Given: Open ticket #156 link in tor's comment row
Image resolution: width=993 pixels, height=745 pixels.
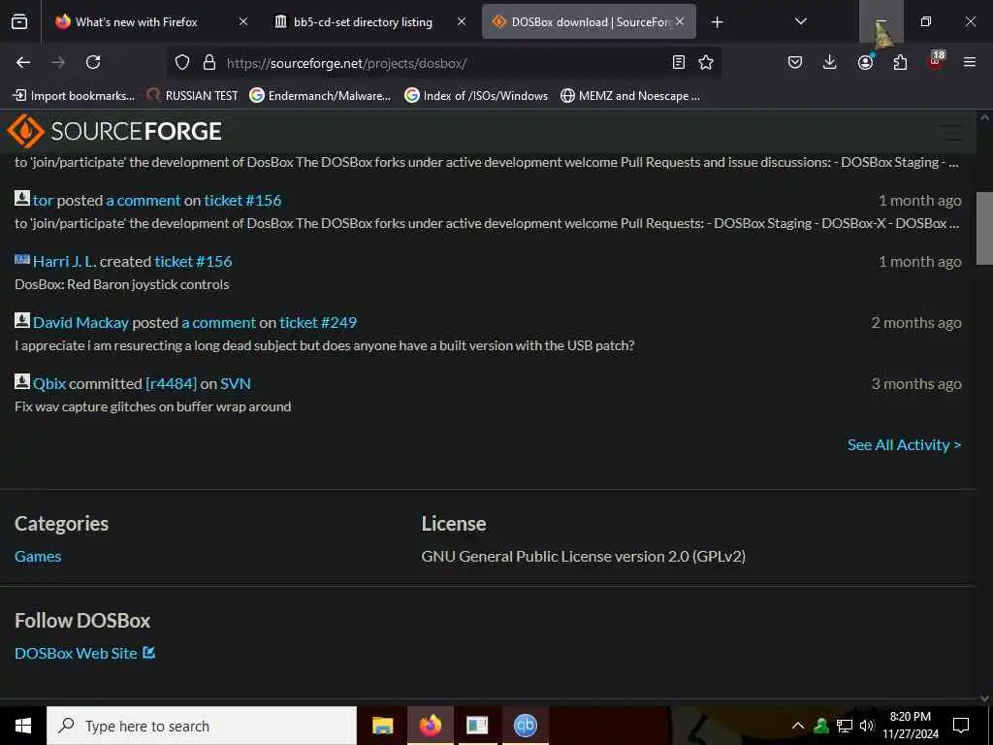Looking at the screenshot, I should [242, 200].
